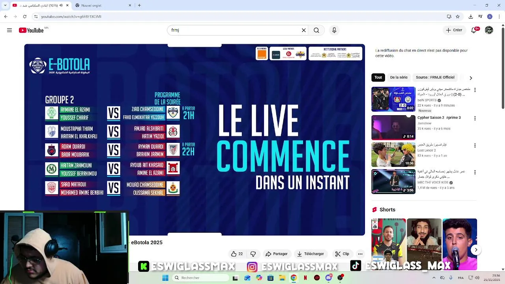Open Microsoft Store from the taskbar
This screenshot has width=505, height=284.
click(x=270, y=278)
